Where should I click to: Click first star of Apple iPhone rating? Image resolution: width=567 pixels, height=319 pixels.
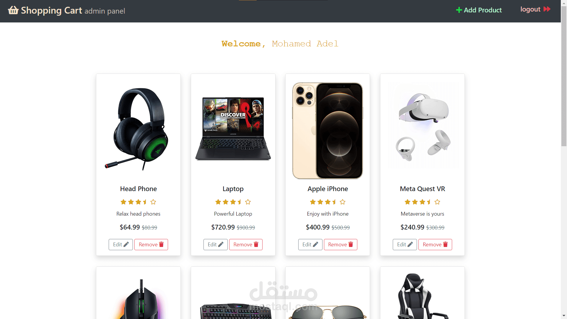pos(313,202)
